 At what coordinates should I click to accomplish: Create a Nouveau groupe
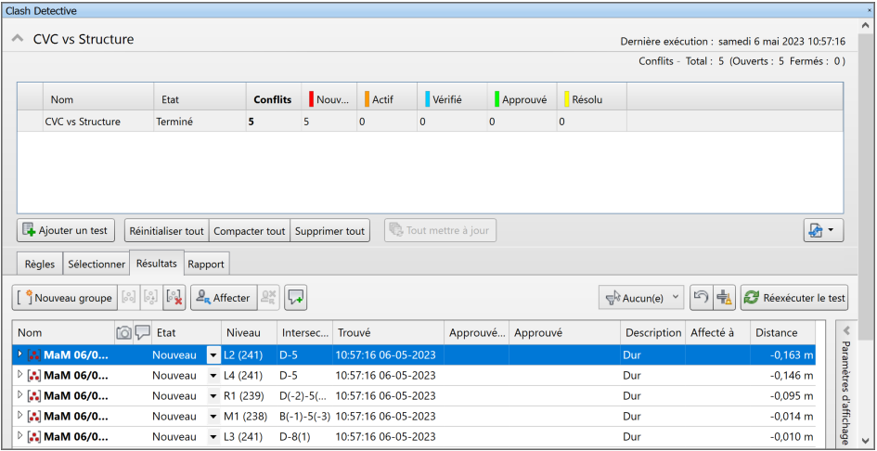pyautogui.click(x=64, y=298)
